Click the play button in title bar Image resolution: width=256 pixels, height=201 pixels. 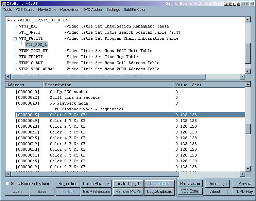pos(230,4)
